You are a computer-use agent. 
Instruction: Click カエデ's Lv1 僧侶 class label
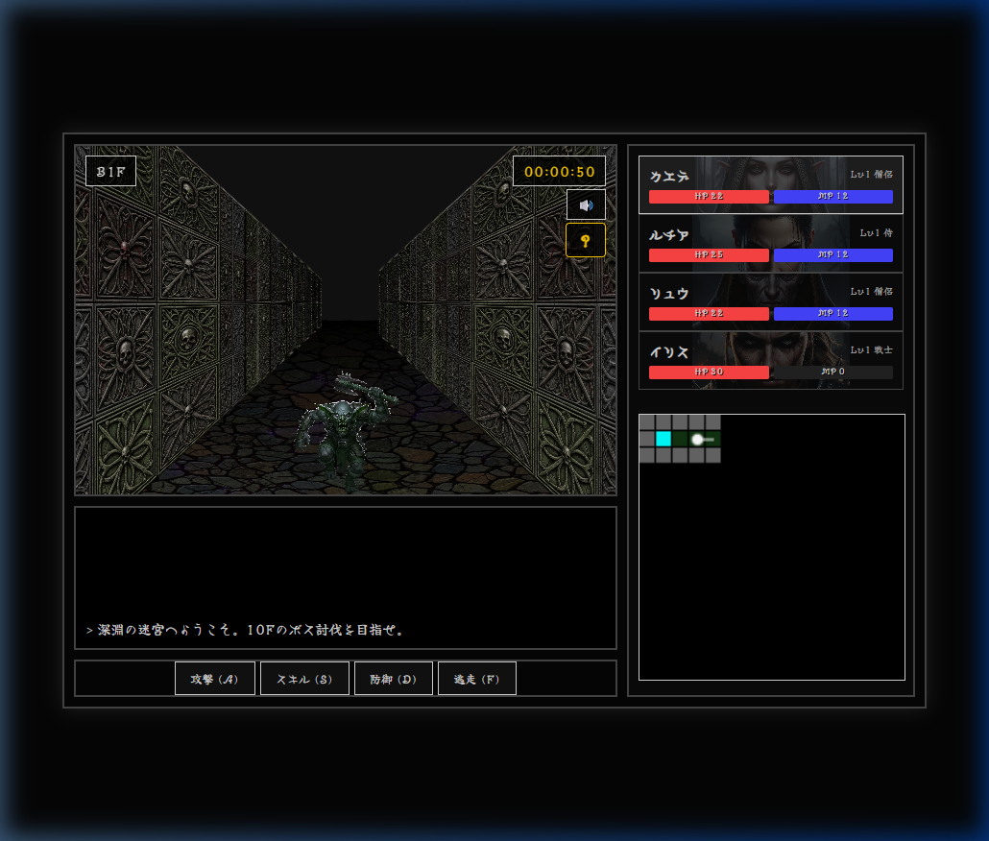(871, 175)
